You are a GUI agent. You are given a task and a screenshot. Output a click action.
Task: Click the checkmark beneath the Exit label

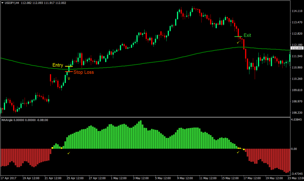(x=238, y=43)
